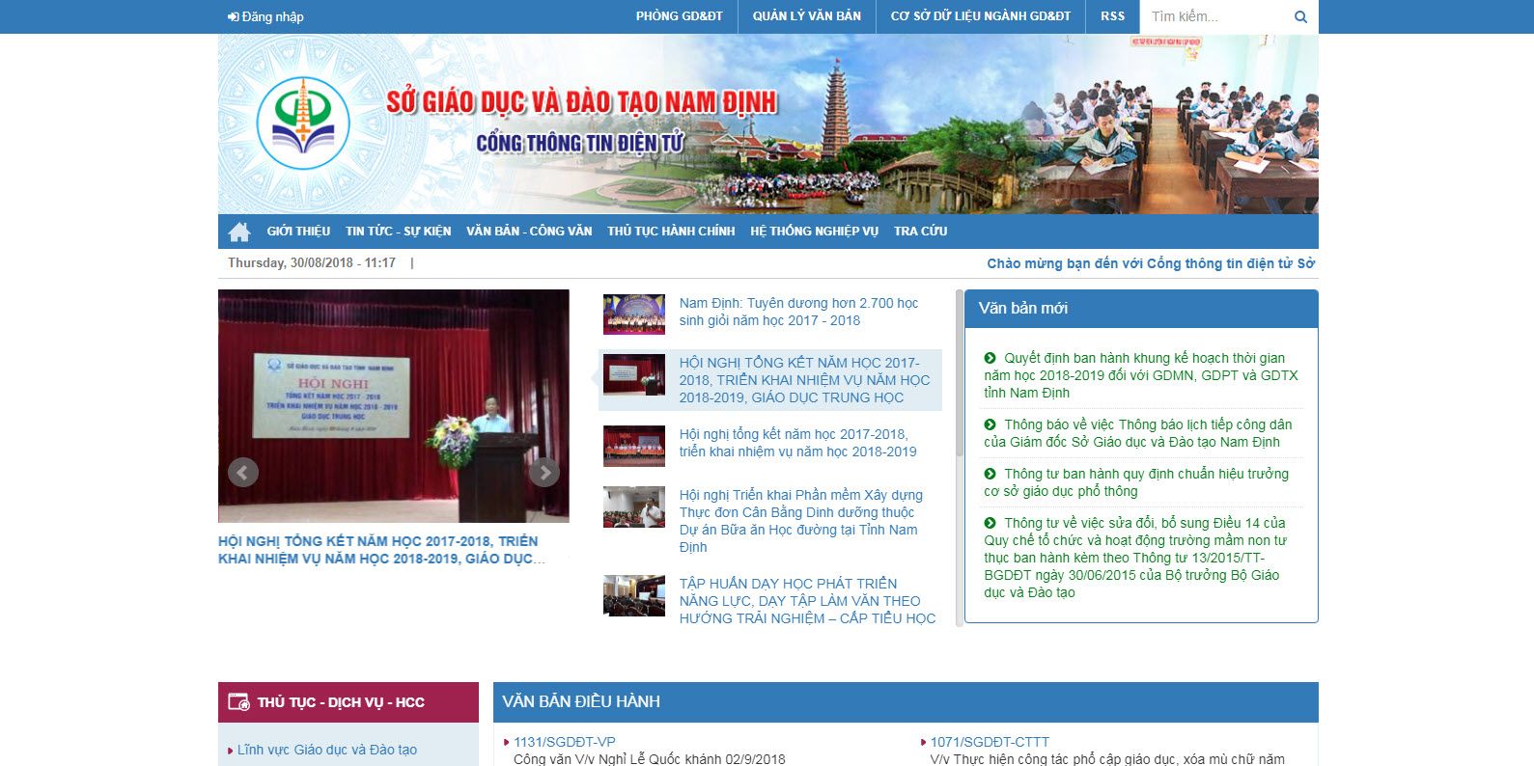Open the Phòng GD&ĐT link
The width and height of the screenshot is (1534, 766).
(679, 16)
